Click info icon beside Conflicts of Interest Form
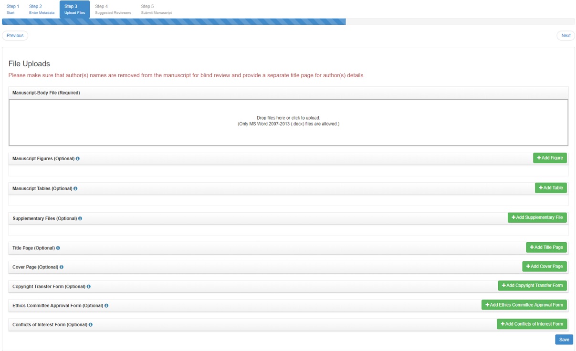The width and height of the screenshot is (576, 351). tap(91, 325)
